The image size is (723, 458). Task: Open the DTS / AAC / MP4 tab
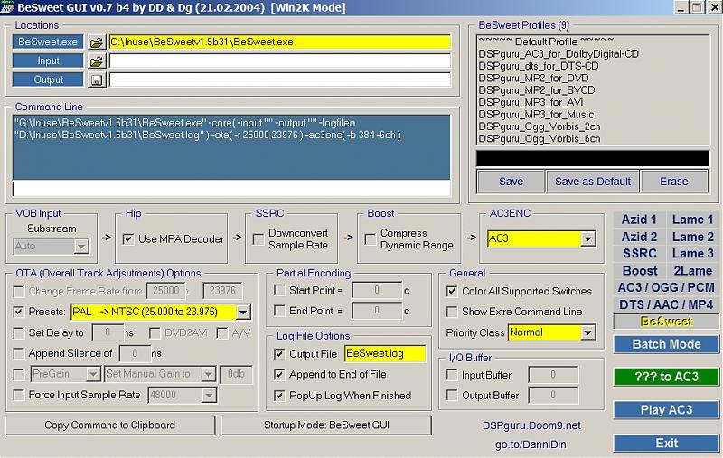(x=666, y=304)
